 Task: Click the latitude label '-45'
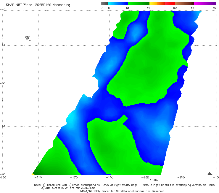(x=3, y=45)
